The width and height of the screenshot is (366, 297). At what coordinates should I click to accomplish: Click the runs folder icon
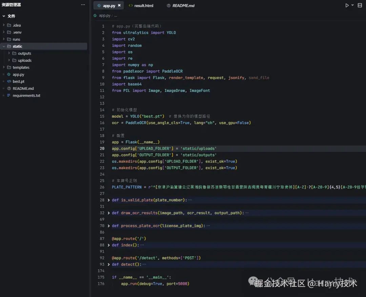coord(9,39)
